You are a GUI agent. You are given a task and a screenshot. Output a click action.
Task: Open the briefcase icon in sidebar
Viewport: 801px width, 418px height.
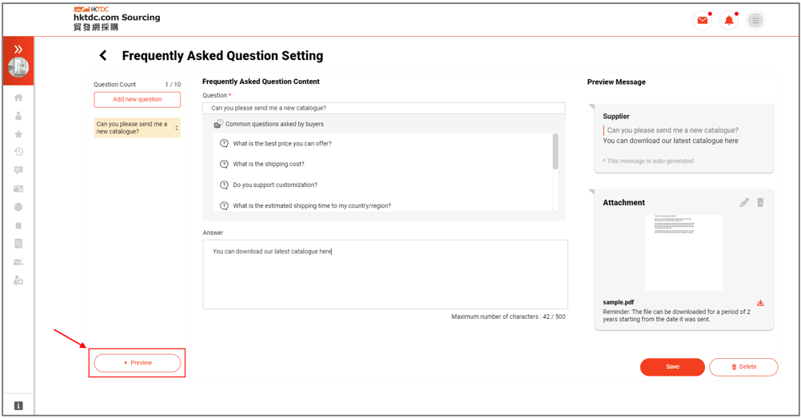pos(18,262)
